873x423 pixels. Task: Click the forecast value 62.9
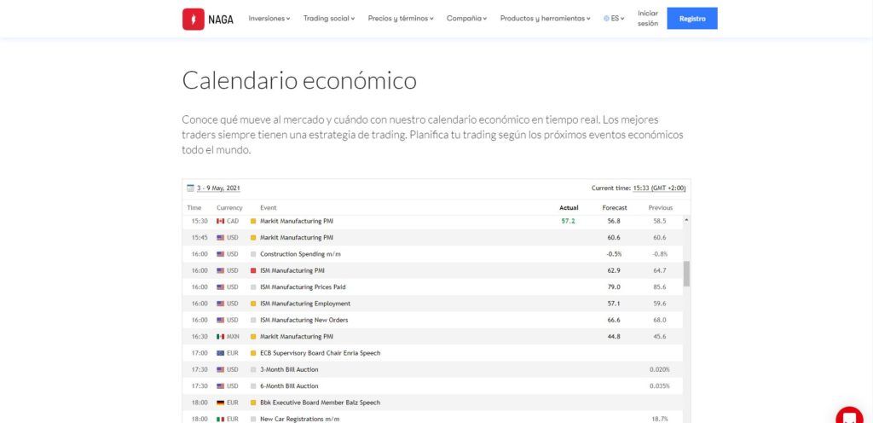[x=615, y=270]
